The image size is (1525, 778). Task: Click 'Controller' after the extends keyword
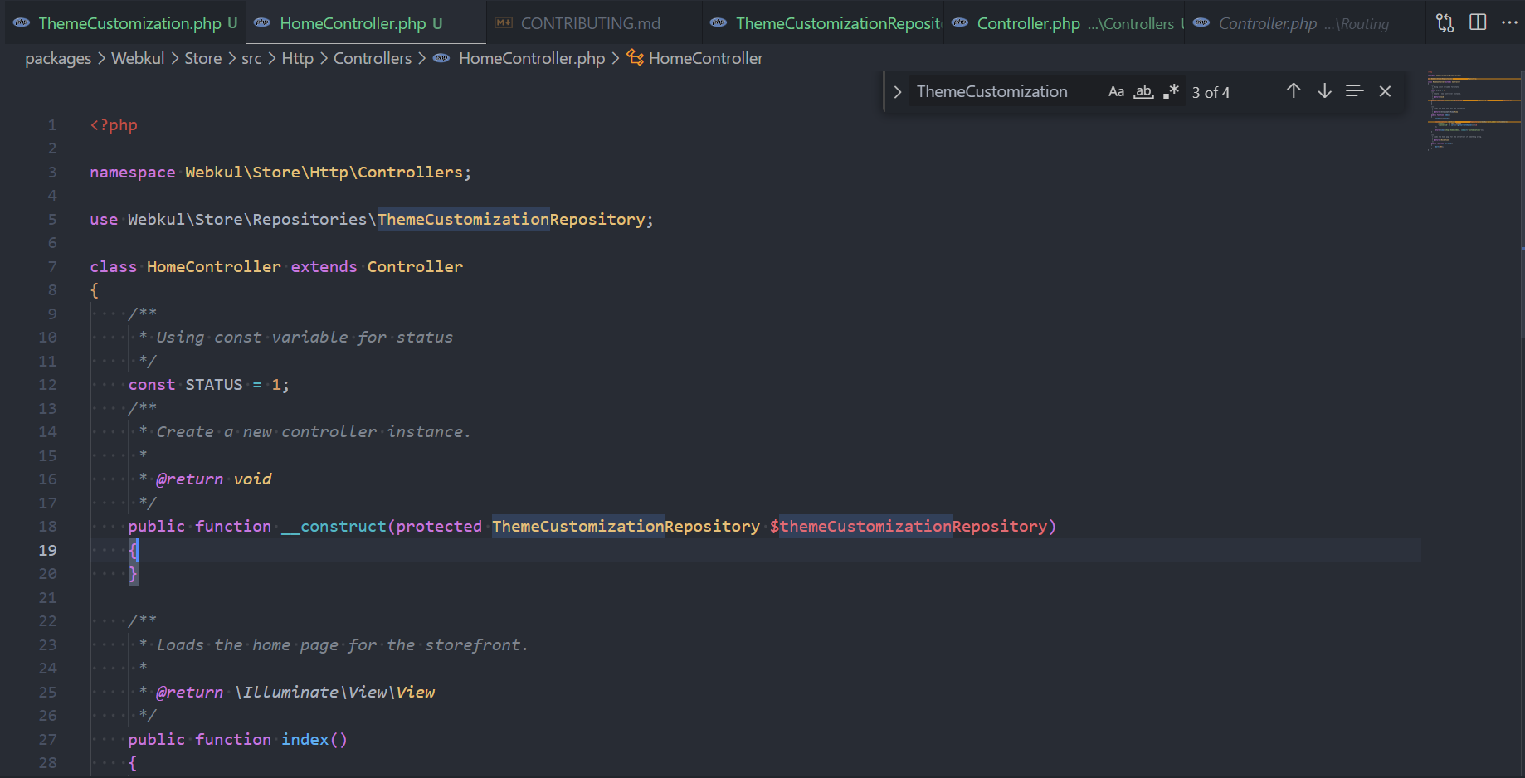[x=415, y=267]
